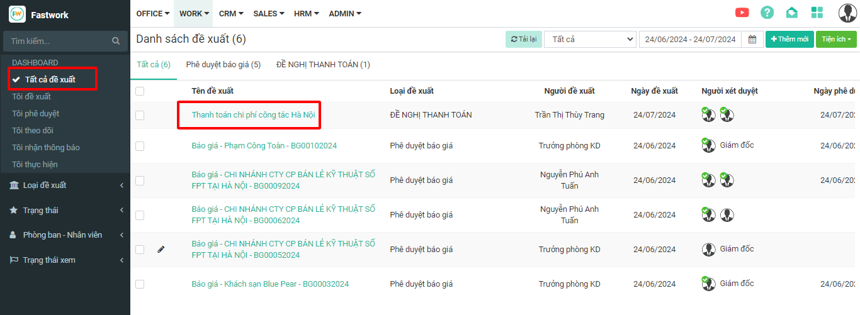Click the Tìm kiếm search field
Image resolution: width=860 pixels, height=315 pixels.
click(x=57, y=41)
